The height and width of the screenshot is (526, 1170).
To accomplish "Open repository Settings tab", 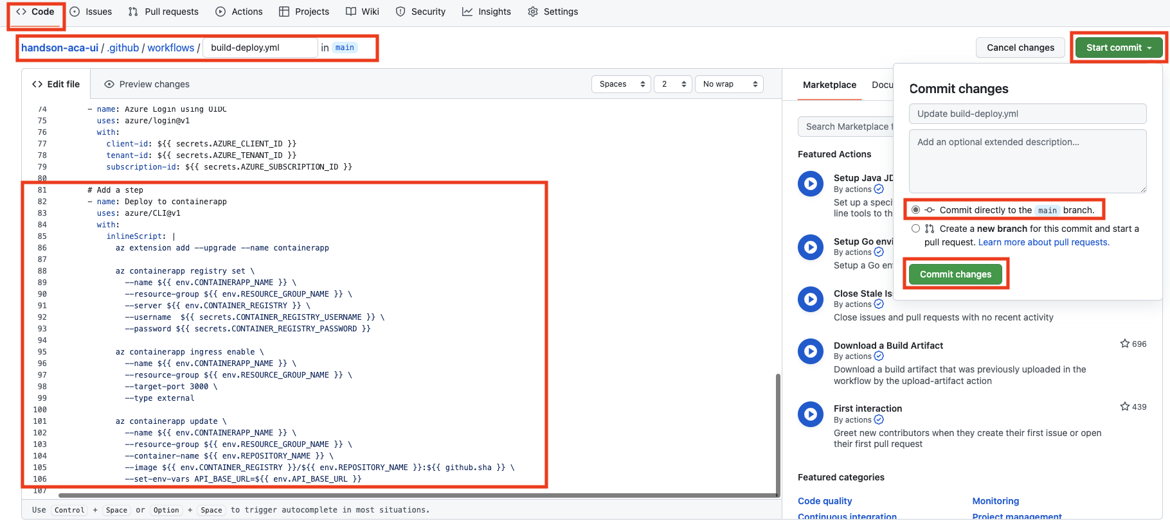I will point(553,12).
